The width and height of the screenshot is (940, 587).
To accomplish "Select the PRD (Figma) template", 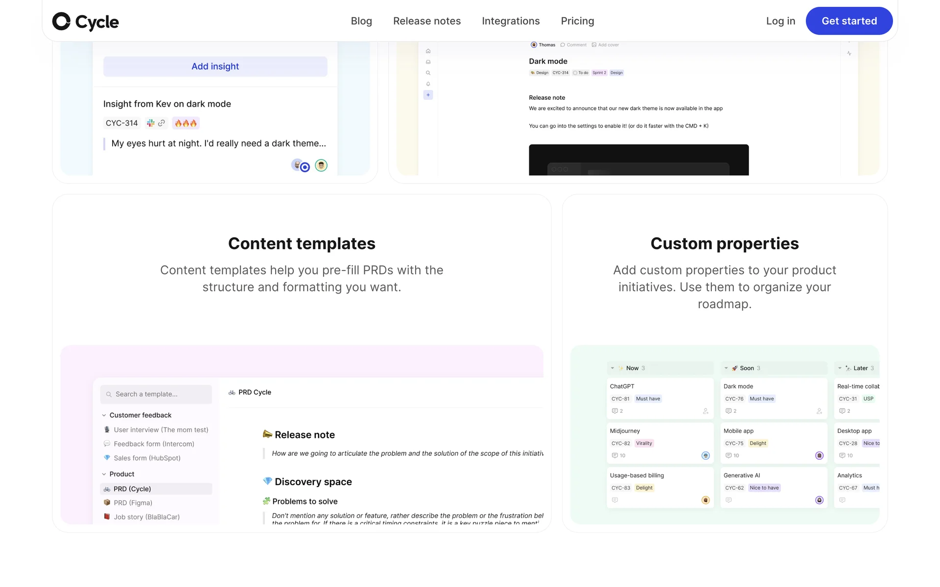I will (133, 503).
